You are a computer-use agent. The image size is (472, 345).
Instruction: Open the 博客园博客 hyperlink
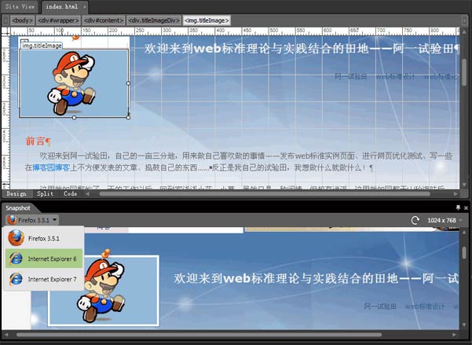point(51,167)
